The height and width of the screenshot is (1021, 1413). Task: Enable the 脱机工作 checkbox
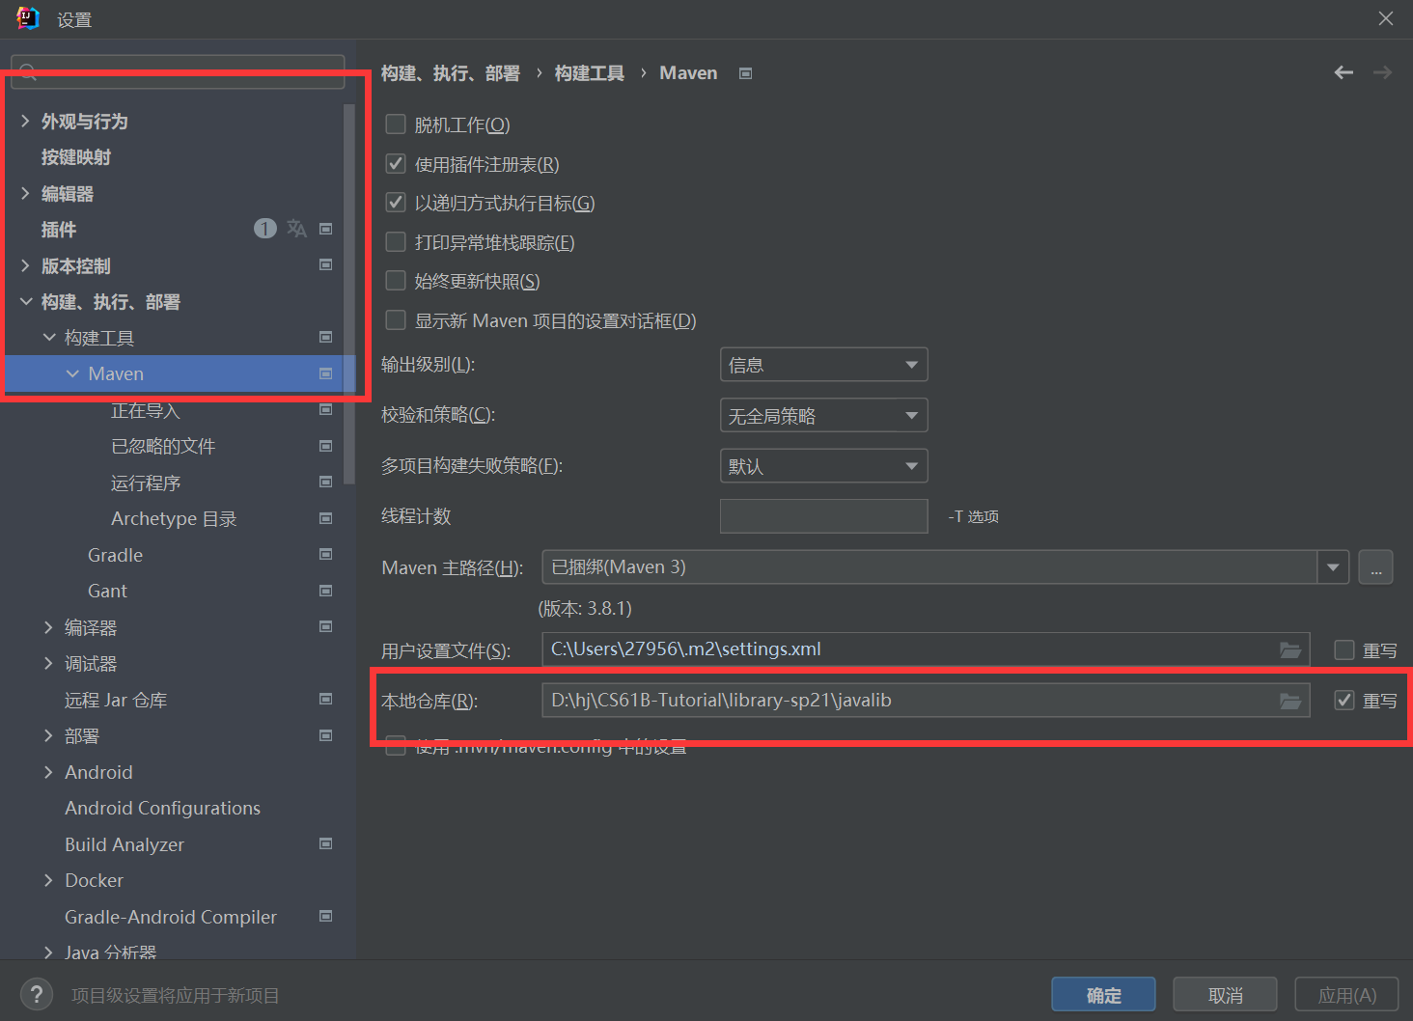point(396,124)
